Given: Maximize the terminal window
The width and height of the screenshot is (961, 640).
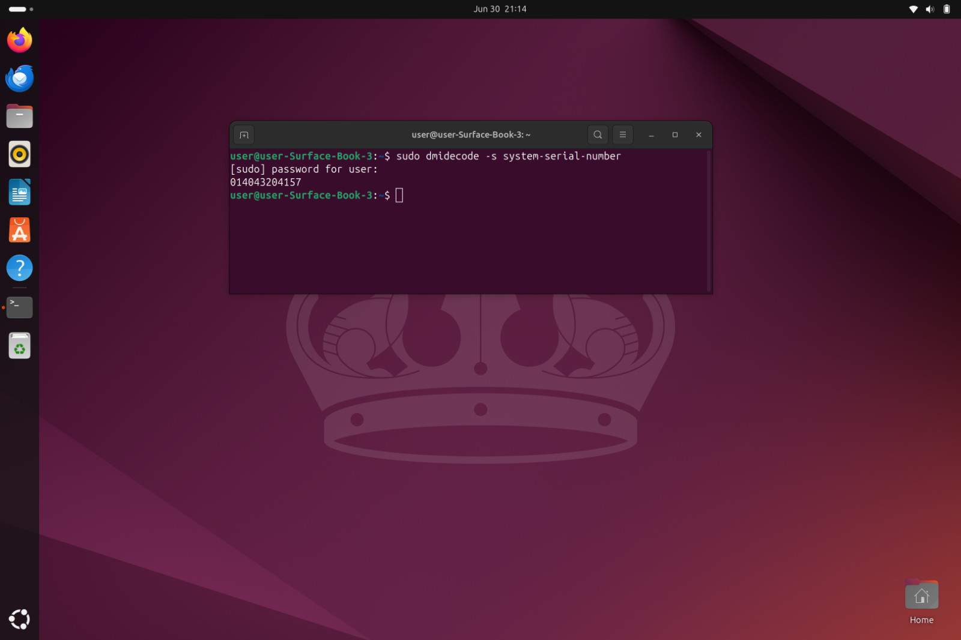Looking at the screenshot, I should (x=675, y=134).
